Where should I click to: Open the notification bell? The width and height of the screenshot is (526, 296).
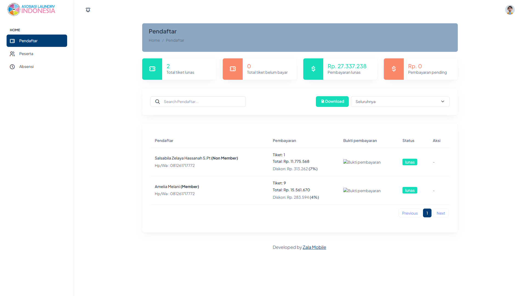pos(88,10)
